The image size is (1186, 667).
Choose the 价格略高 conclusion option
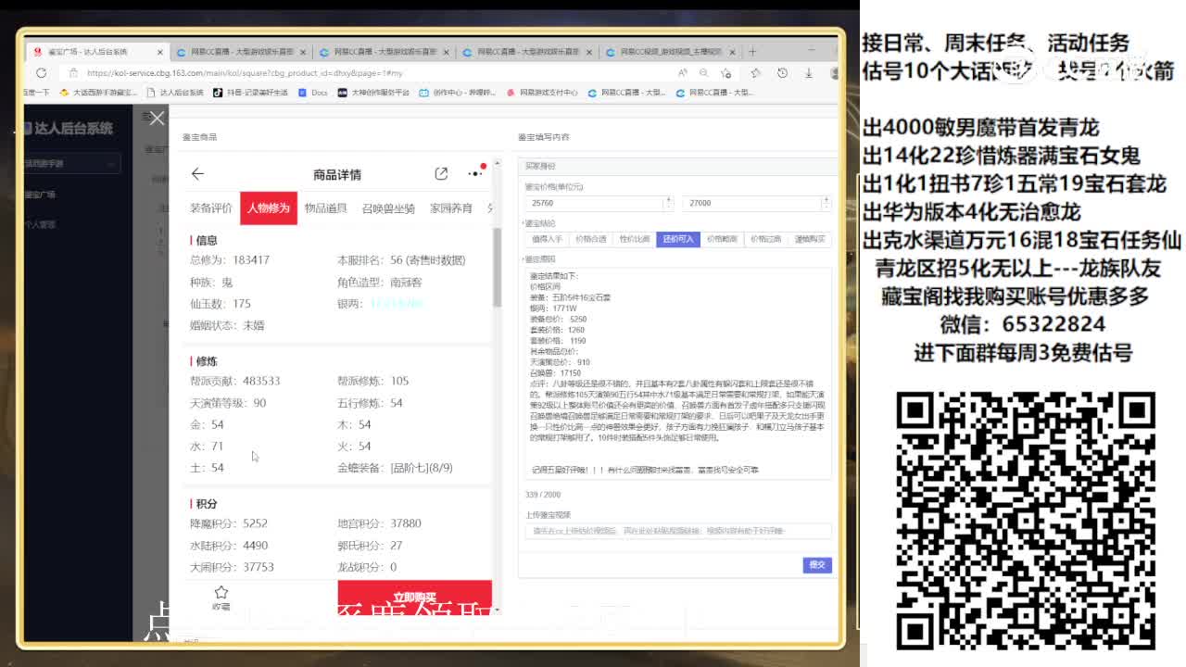point(722,239)
